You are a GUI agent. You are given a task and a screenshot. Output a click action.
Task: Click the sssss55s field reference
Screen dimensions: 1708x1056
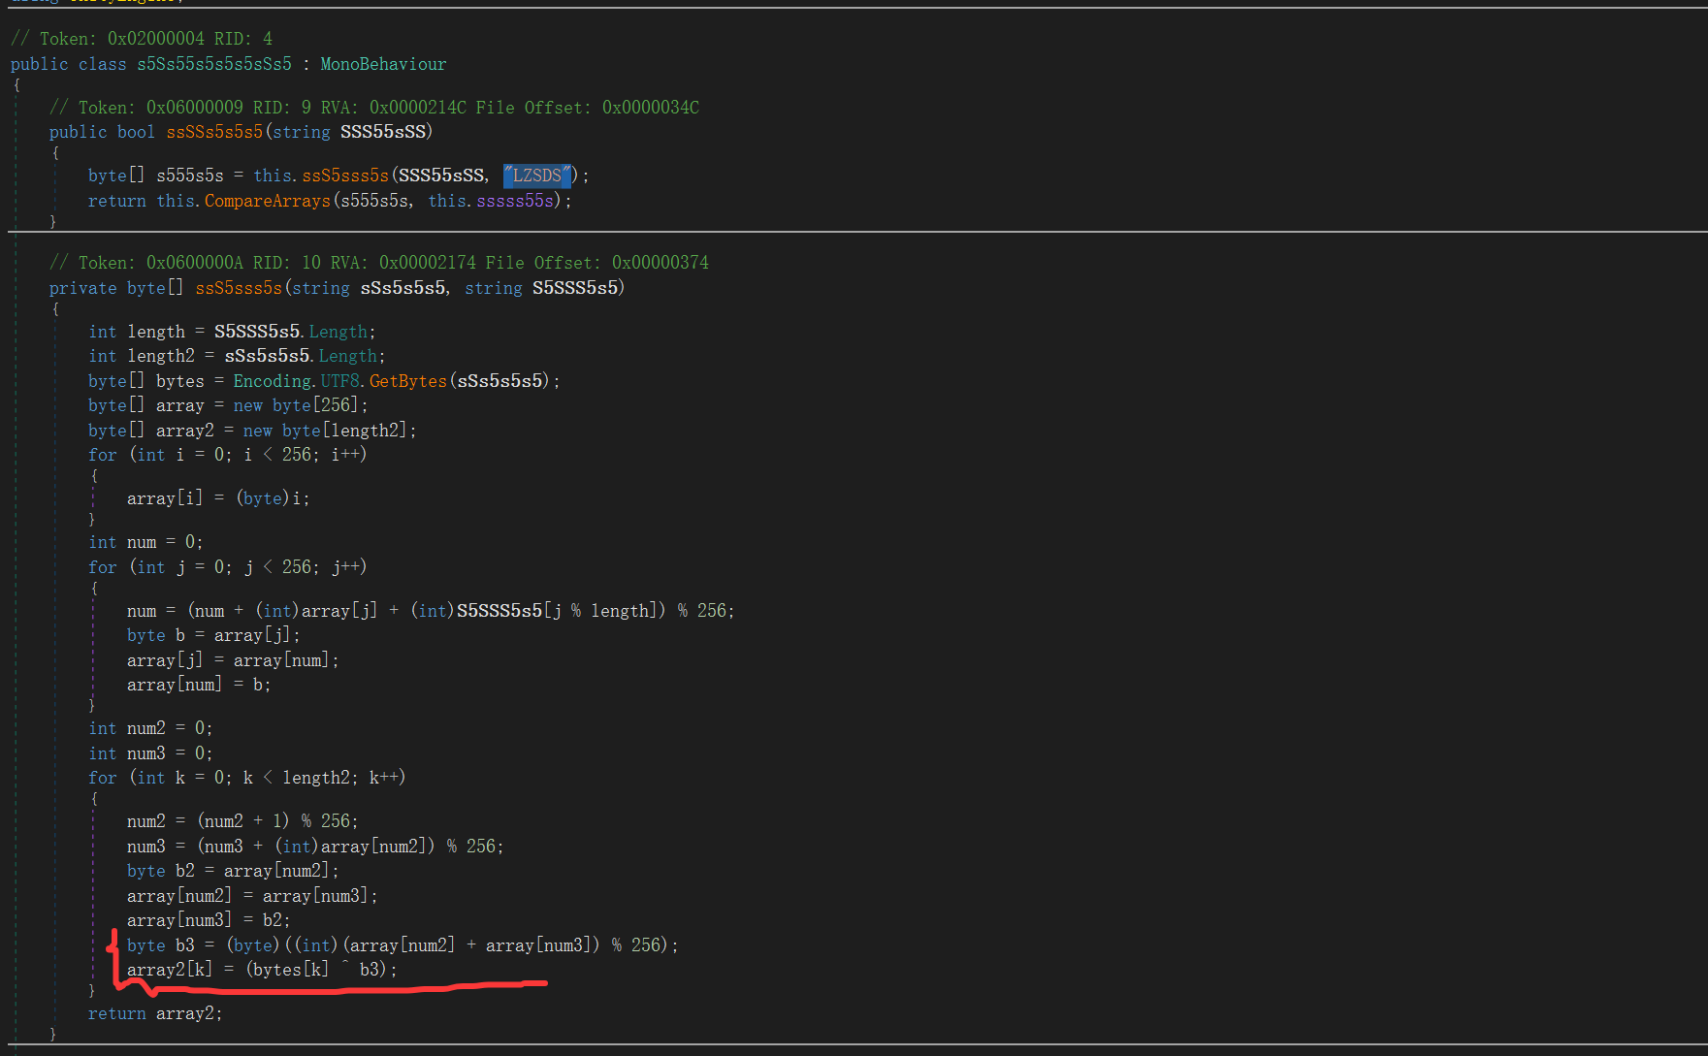pyautogui.click(x=515, y=201)
